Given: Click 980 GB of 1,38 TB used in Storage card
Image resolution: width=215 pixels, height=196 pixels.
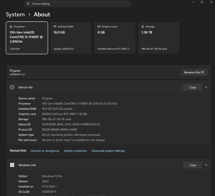Looking at the screenshot, I should pos(154,49).
